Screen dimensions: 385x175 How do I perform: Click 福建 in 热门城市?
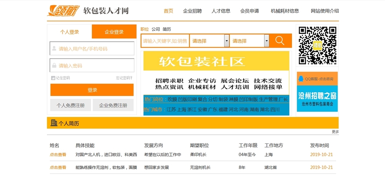coord(223,110)
